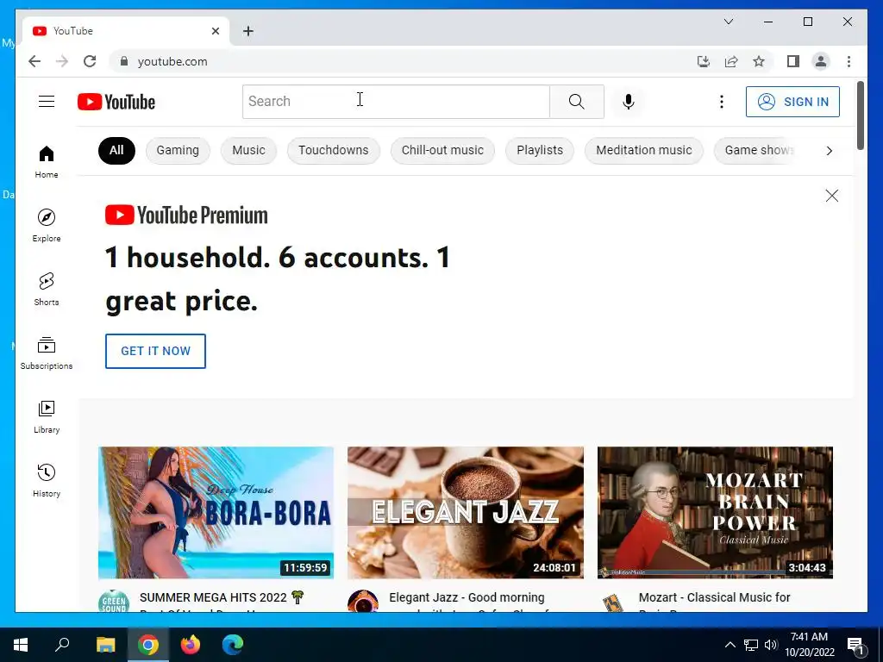883x662 pixels.
Task: Click the GET IT NOW button
Action: click(155, 351)
